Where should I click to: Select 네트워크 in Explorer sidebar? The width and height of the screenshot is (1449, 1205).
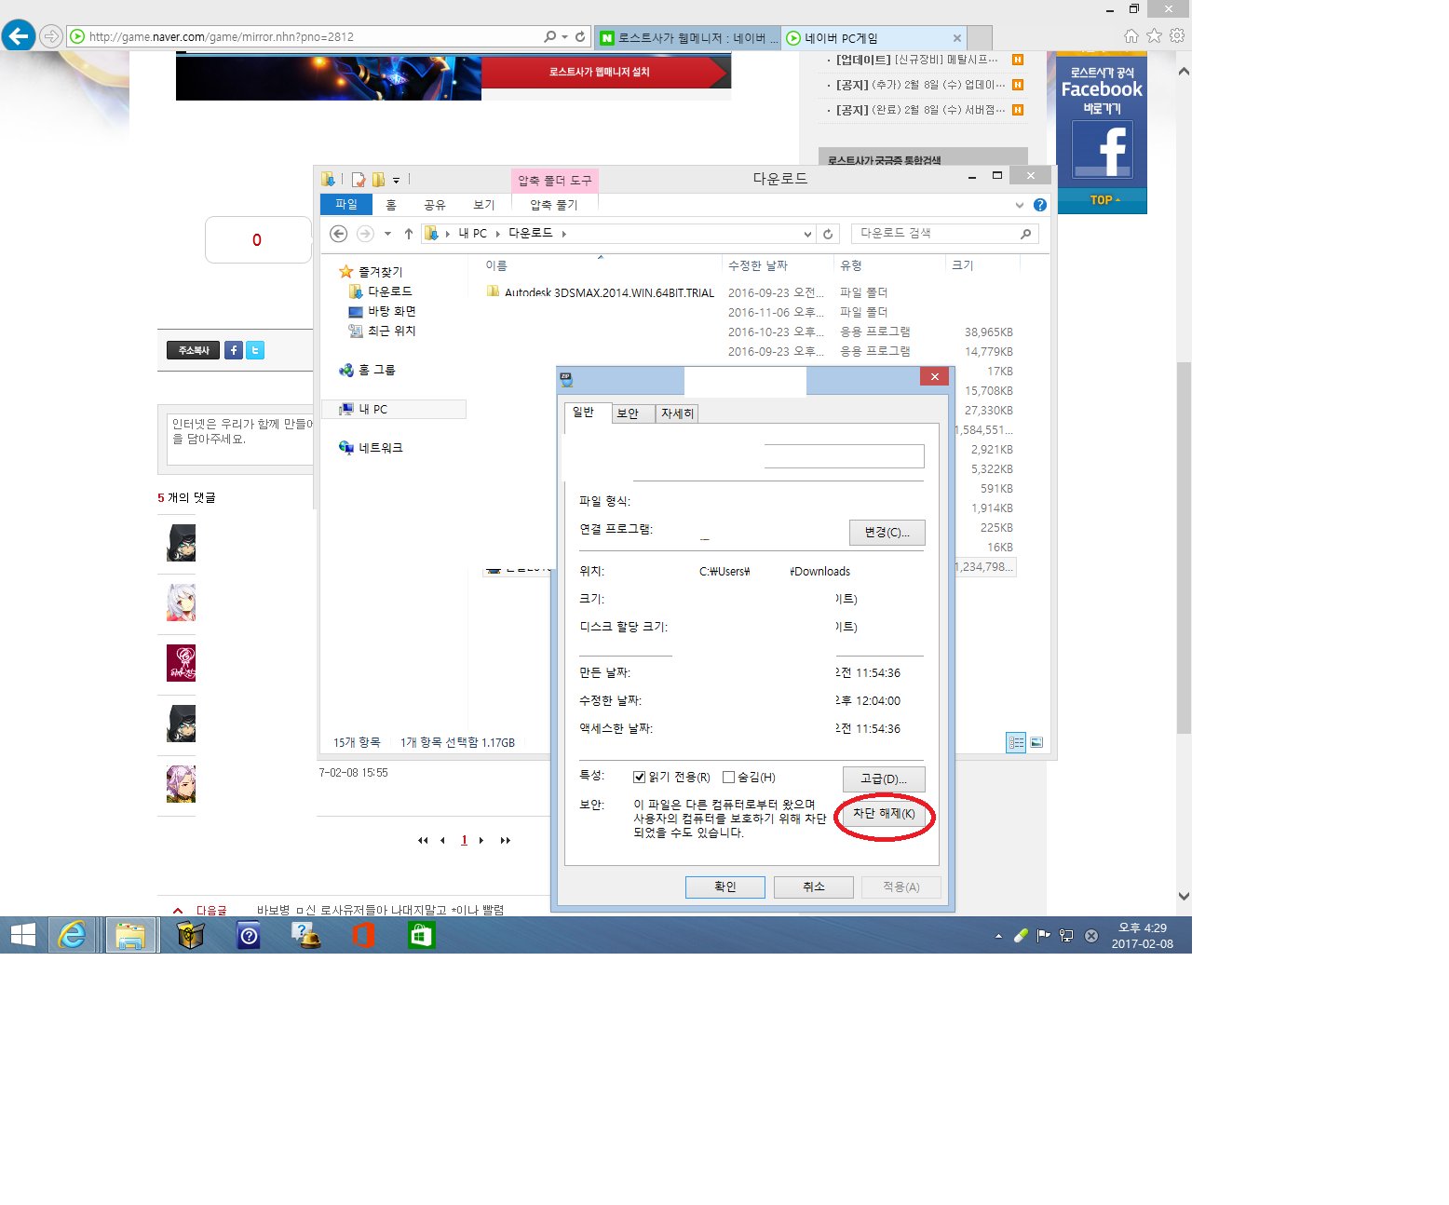371,448
